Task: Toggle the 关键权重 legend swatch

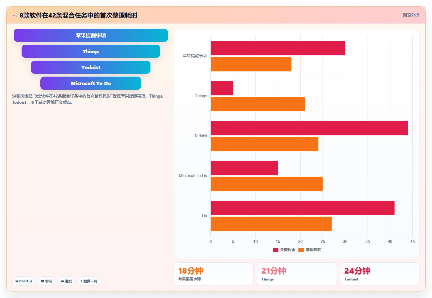Action: tap(276, 250)
